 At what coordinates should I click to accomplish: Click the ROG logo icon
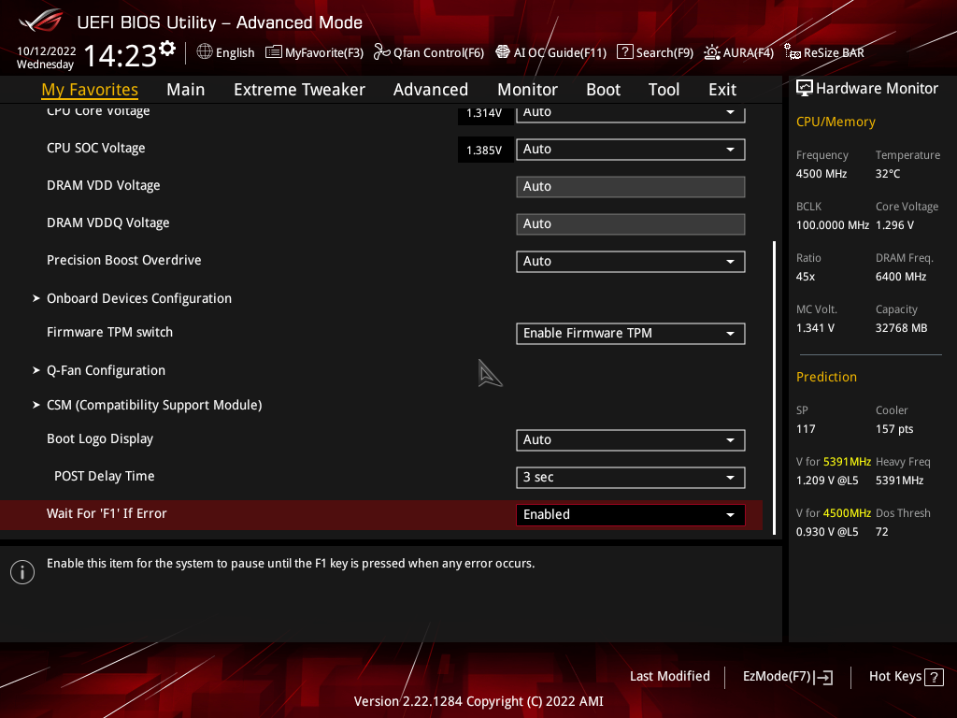tap(40, 22)
